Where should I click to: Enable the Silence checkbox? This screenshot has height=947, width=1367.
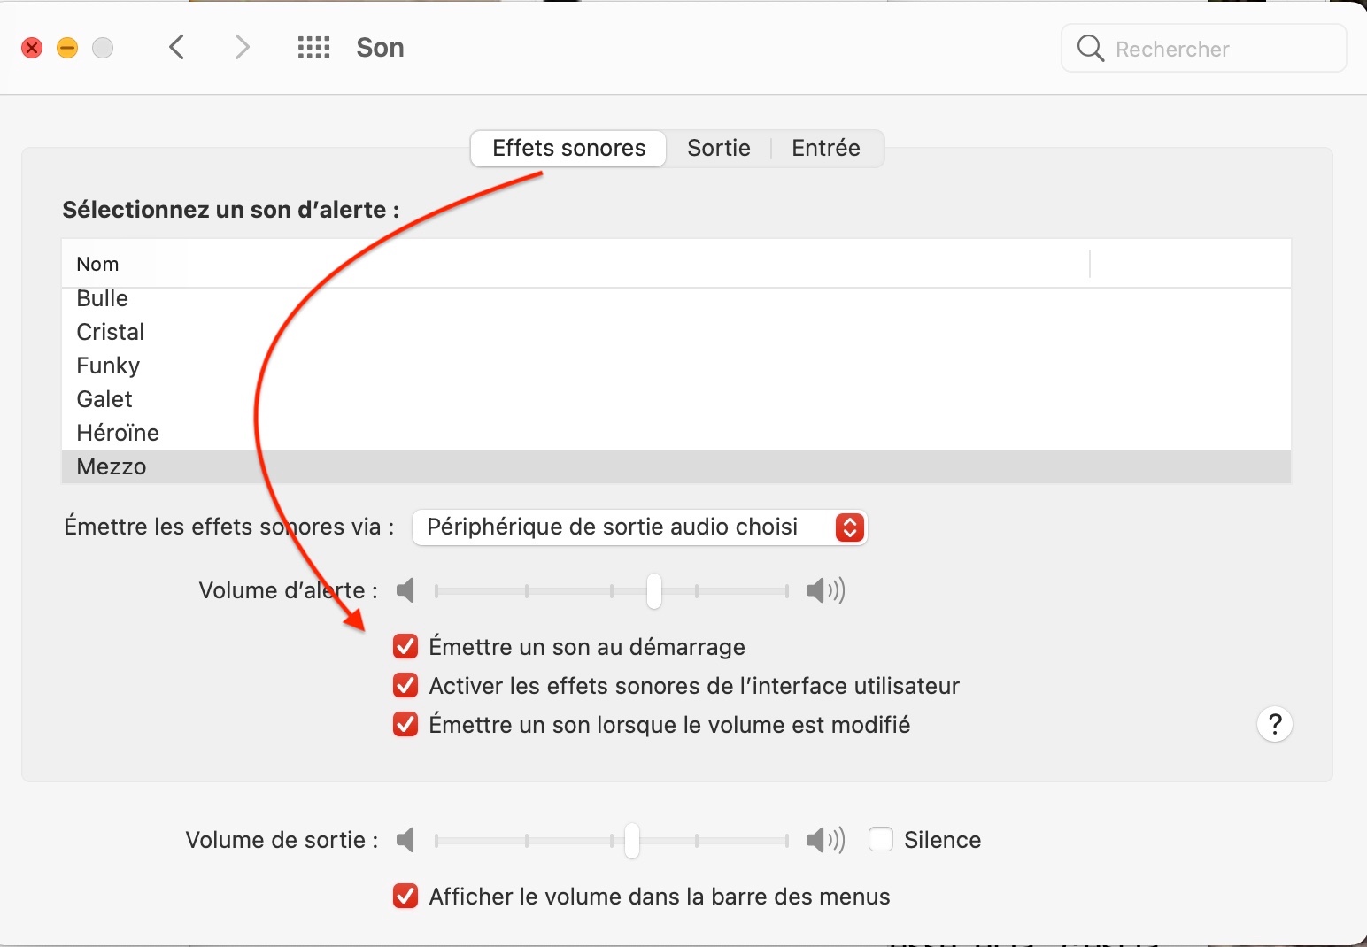(x=881, y=840)
